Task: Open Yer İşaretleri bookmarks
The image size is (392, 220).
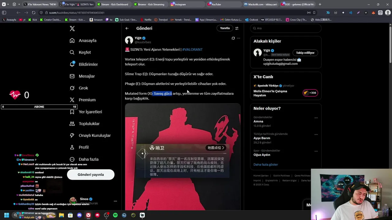Action: click(86, 112)
